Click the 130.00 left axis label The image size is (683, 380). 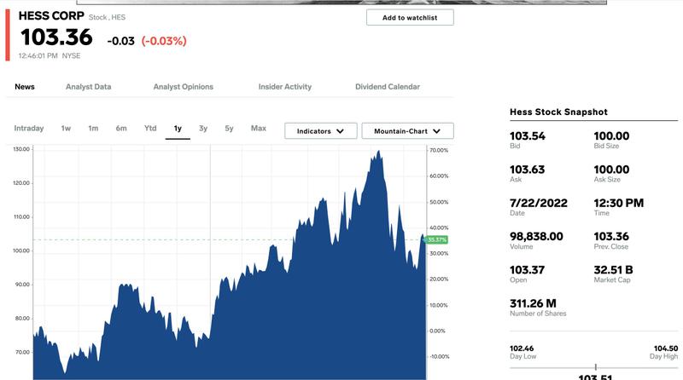[x=21, y=149]
